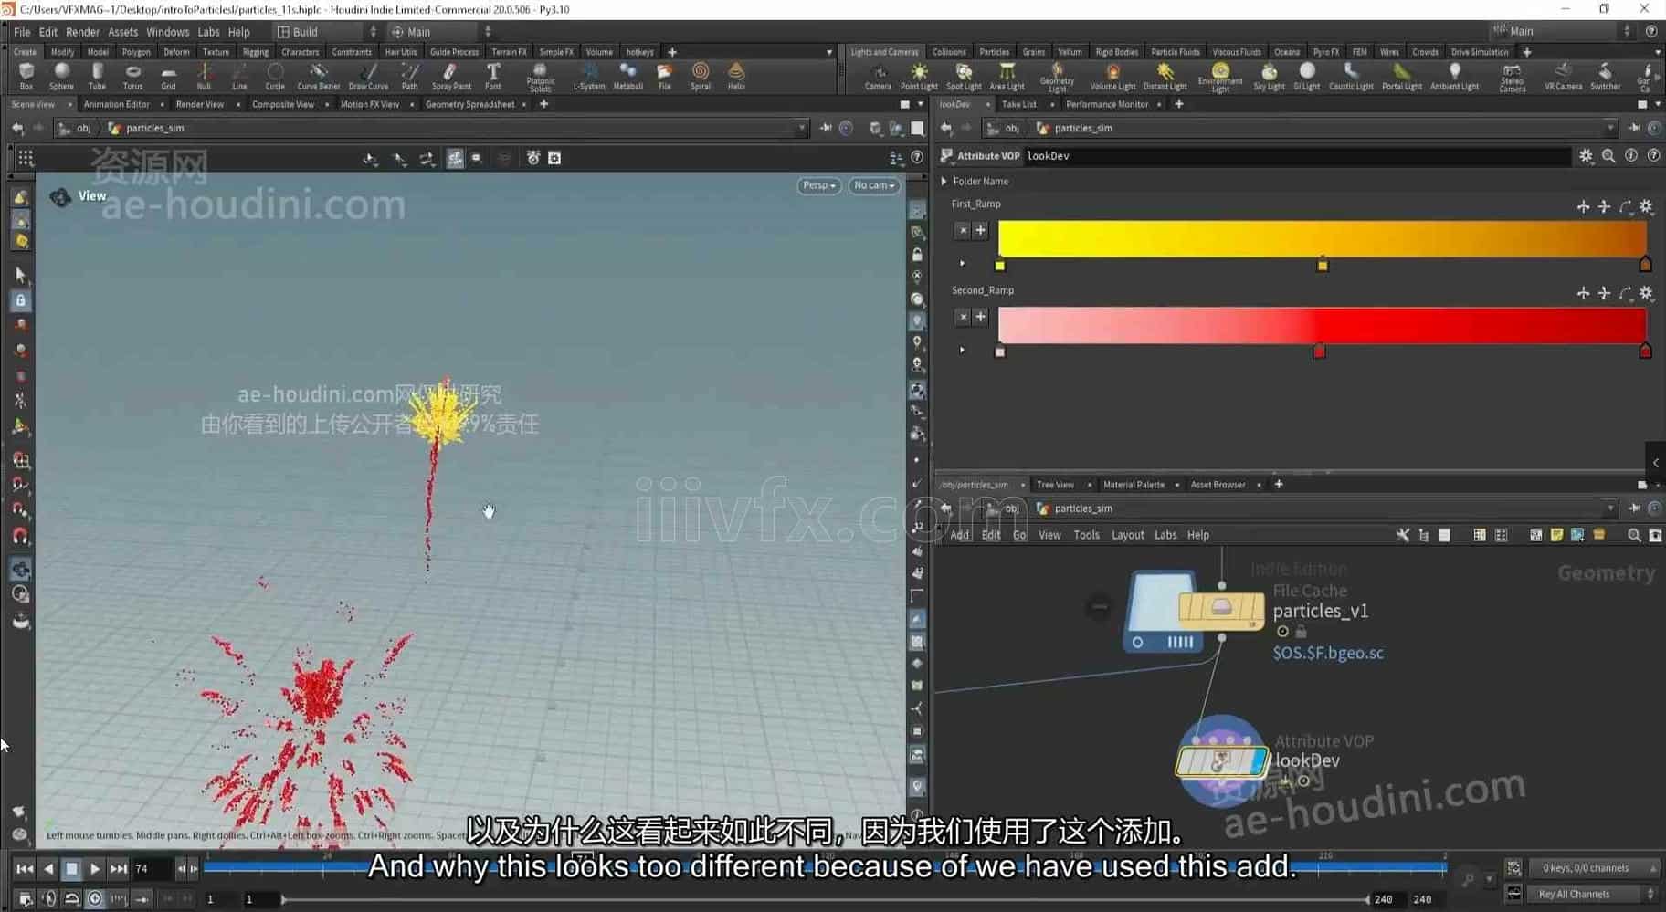
Task: Select the Spray Paint tool
Action: coord(451,76)
